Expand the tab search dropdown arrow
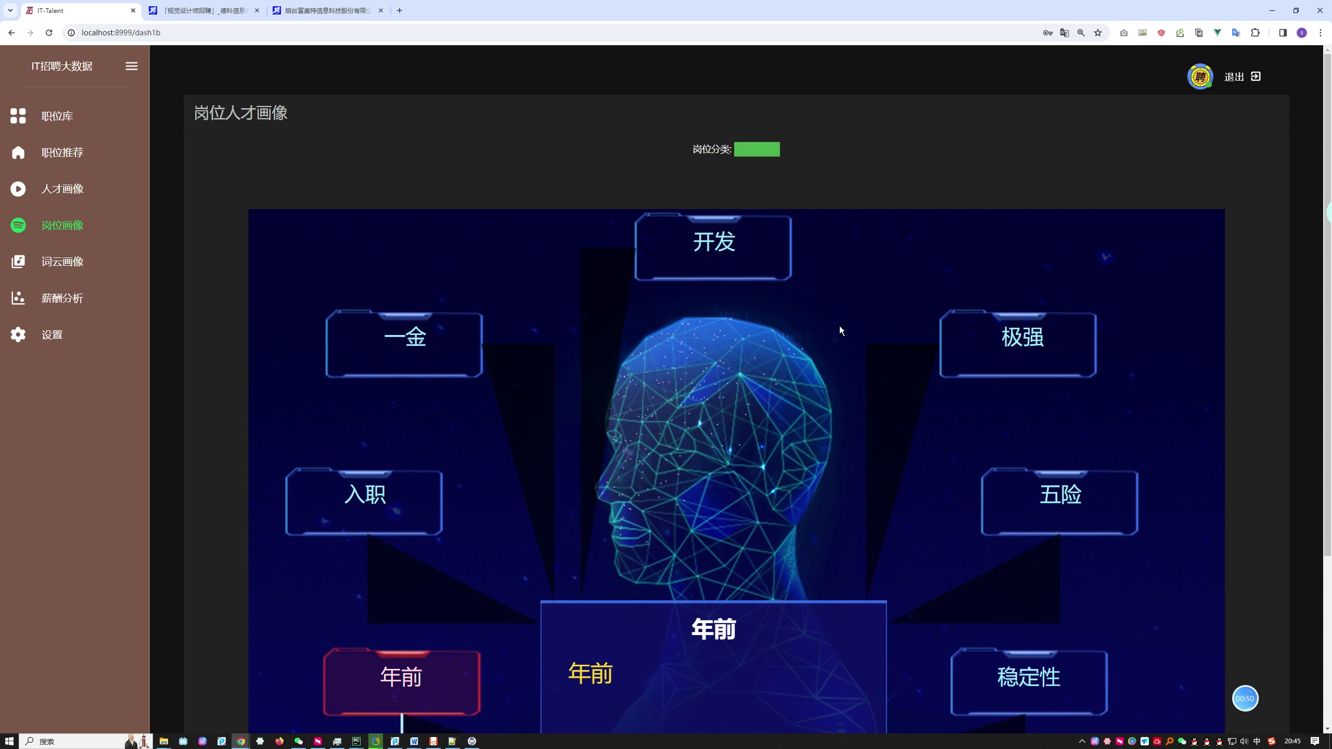This screenshot has height=749, width=1332. click(10, 10)
